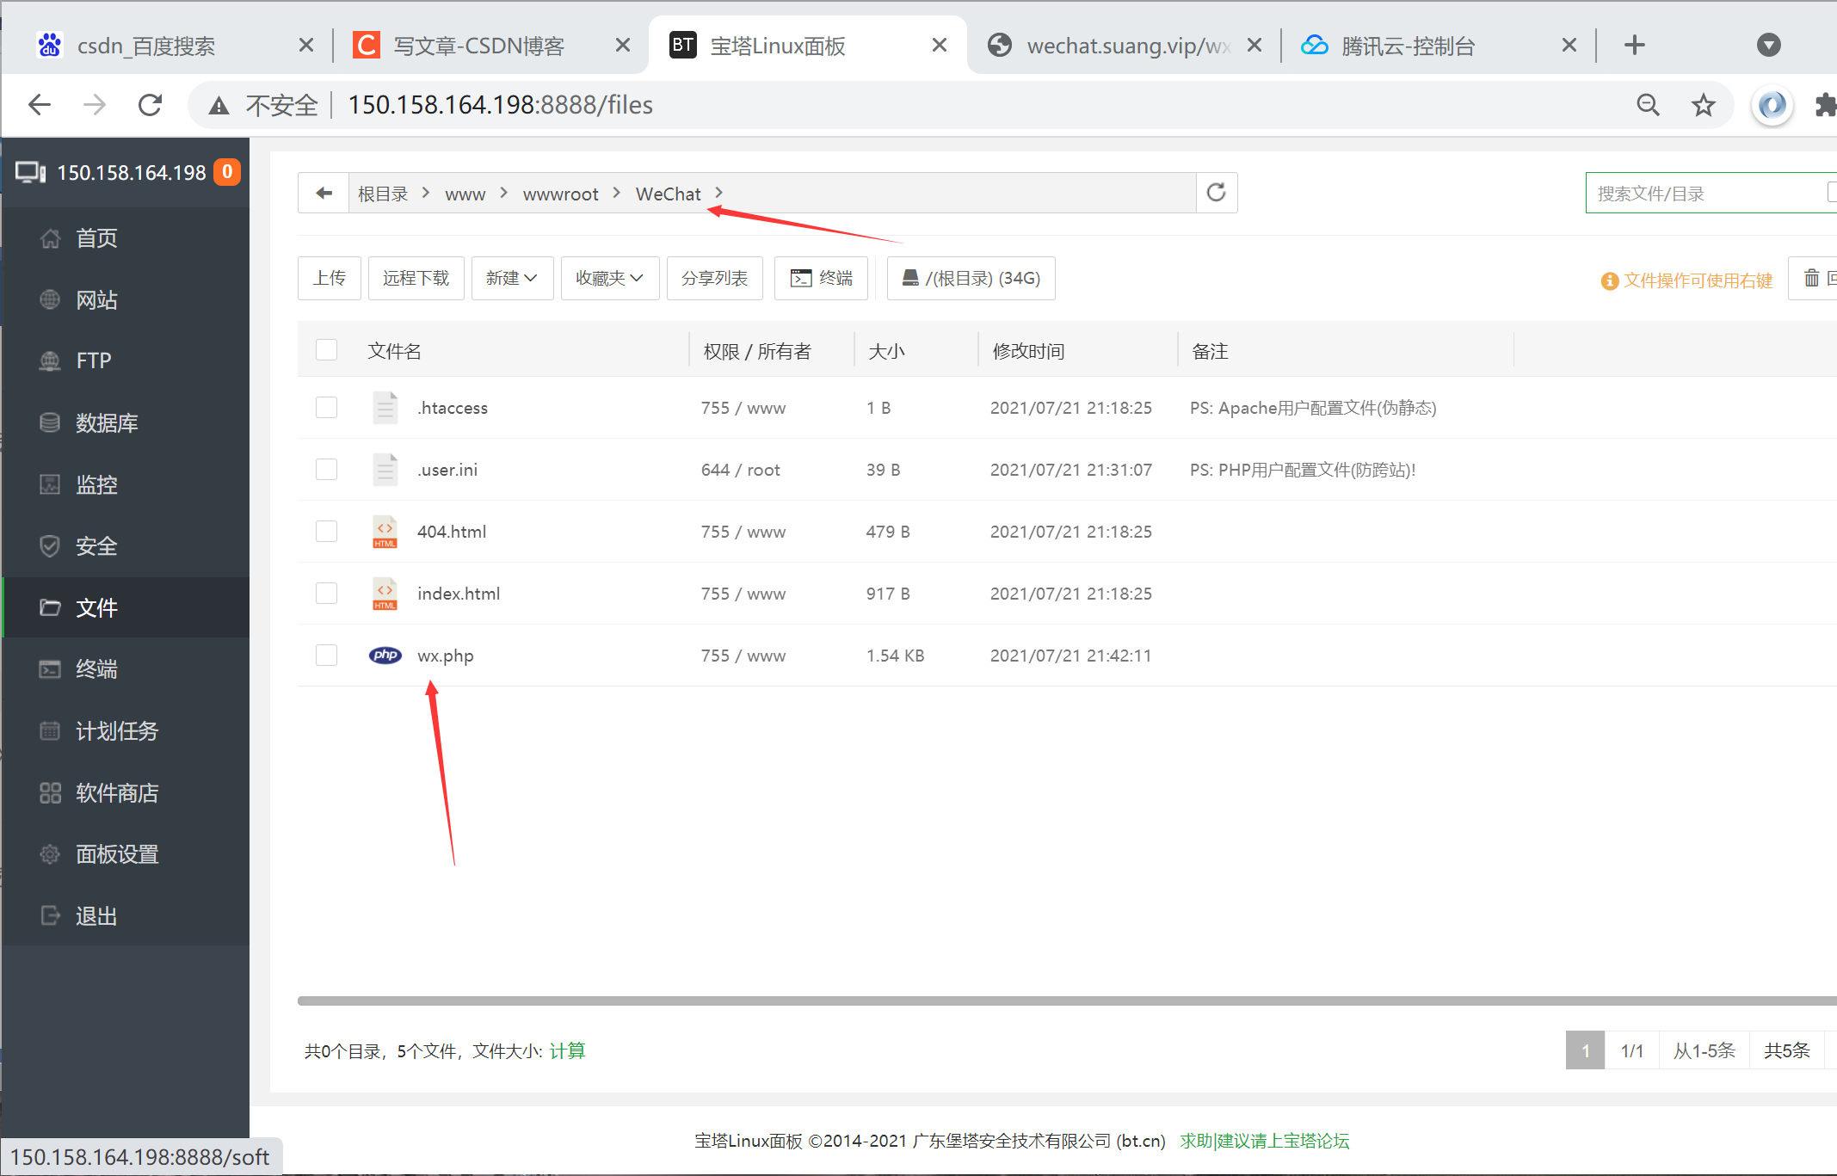This screenshot has width=1837, height=1176.
Task: Open the 数据库 database sidebar item
Action: [106, 423]
